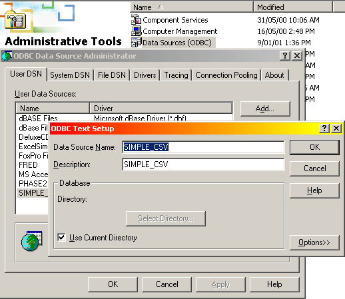Viewport: 345px width, 299px height.
Task: Click the Driver header in User Data Sources
Action: coord(161,109)
